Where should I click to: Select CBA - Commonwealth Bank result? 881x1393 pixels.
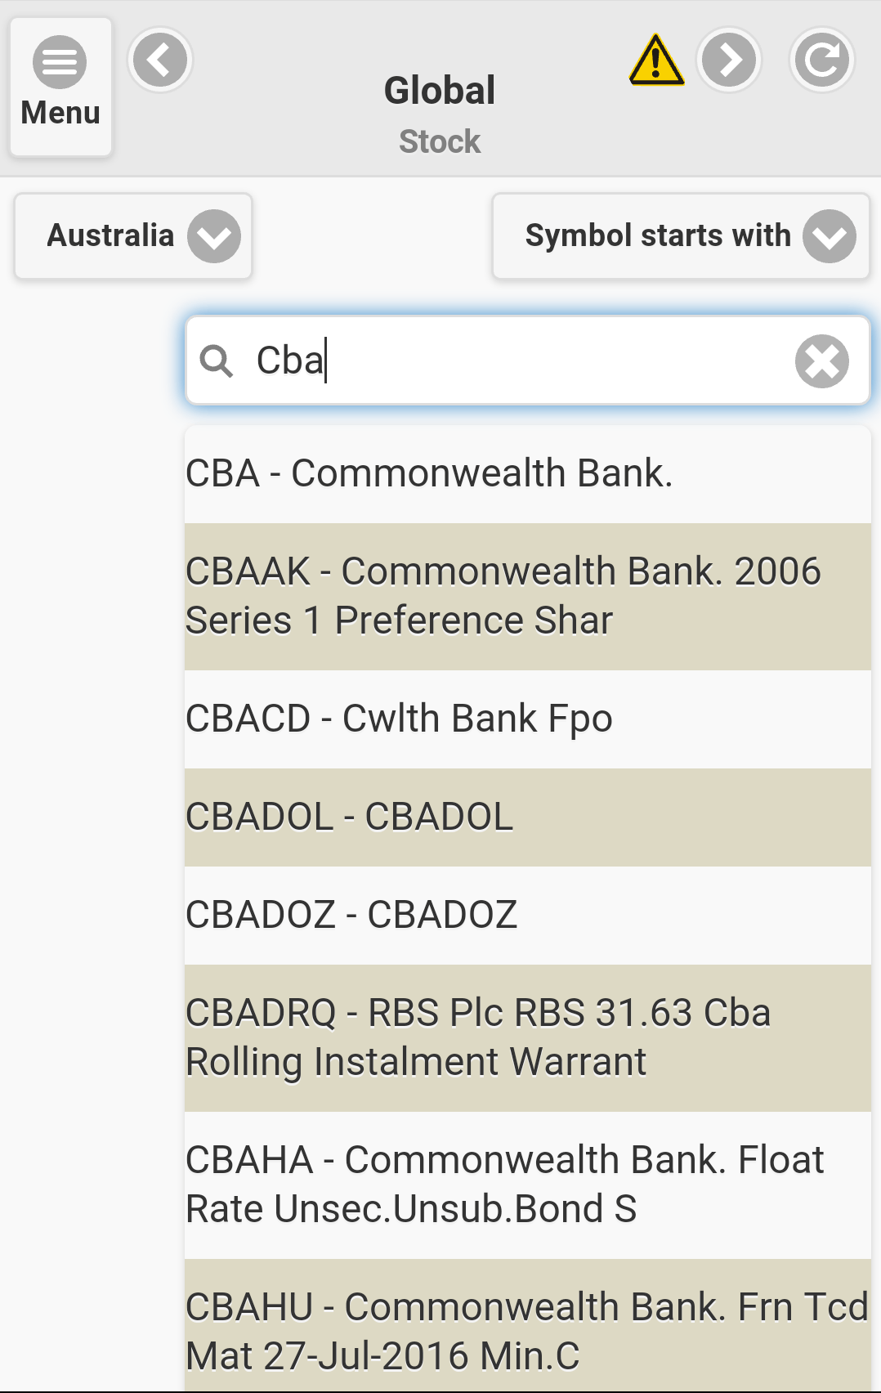coord(527,474)
